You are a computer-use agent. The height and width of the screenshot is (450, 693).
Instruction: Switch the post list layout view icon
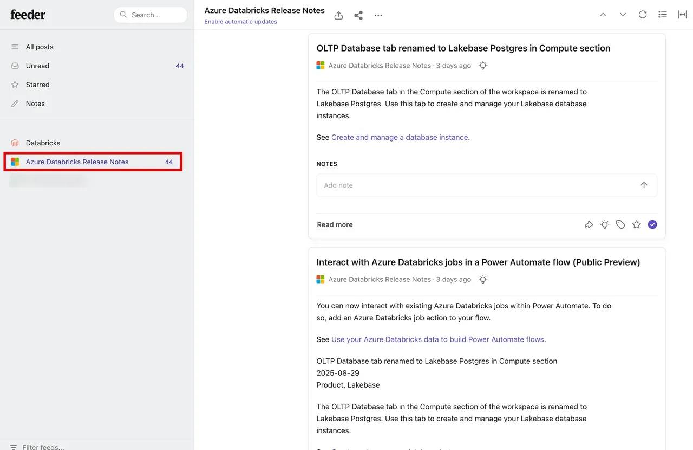[x=663, y=15]
